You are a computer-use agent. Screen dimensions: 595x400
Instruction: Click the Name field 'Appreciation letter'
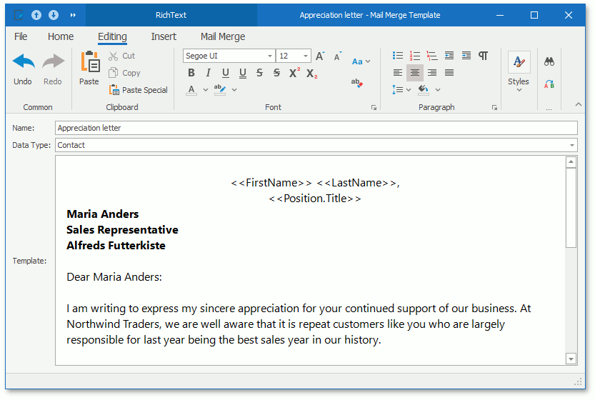pyautogui.click(x=316, y=128)
